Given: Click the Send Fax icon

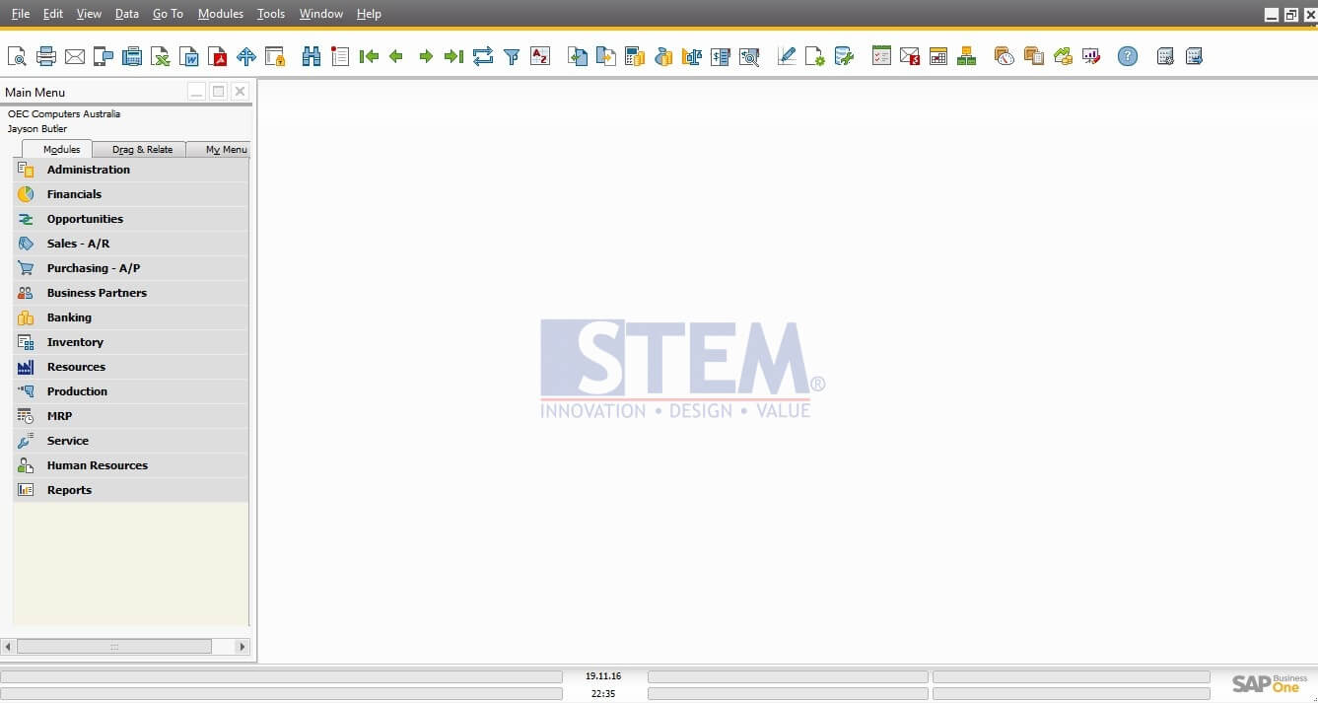Looking at the screenshot, I should [132, 56].
